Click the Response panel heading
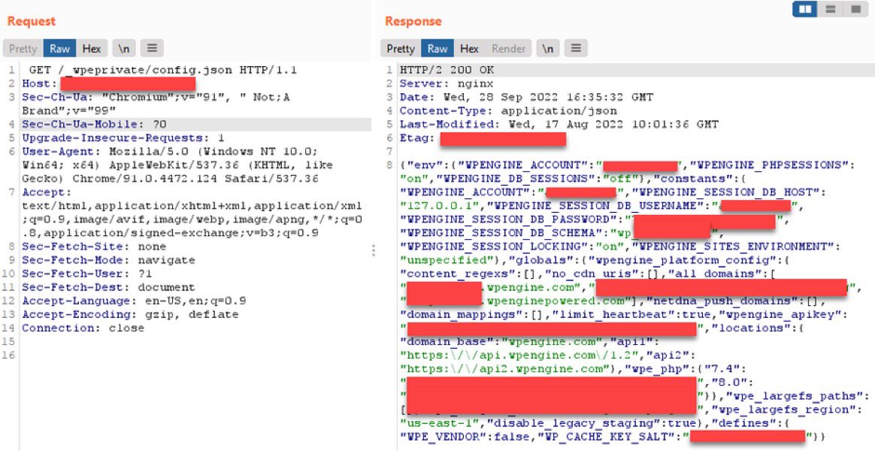This screenshot has height=451, width=875. 413,21
